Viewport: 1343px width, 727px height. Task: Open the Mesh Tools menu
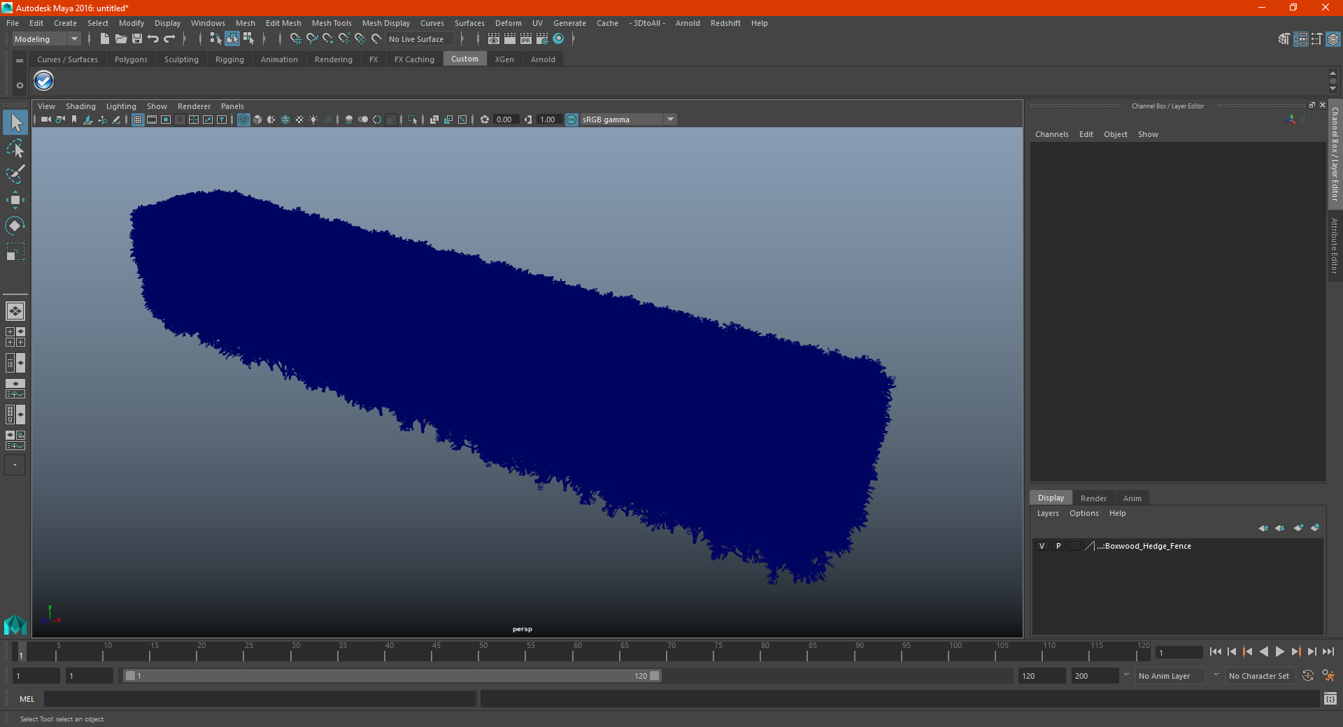point(332,23)
